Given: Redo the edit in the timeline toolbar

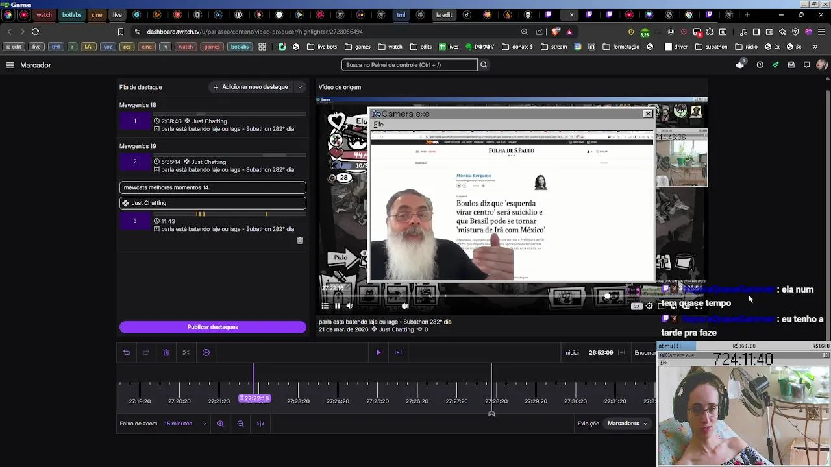Looking at the screenshot, I should pyautogui.click(x=146, y=352).
